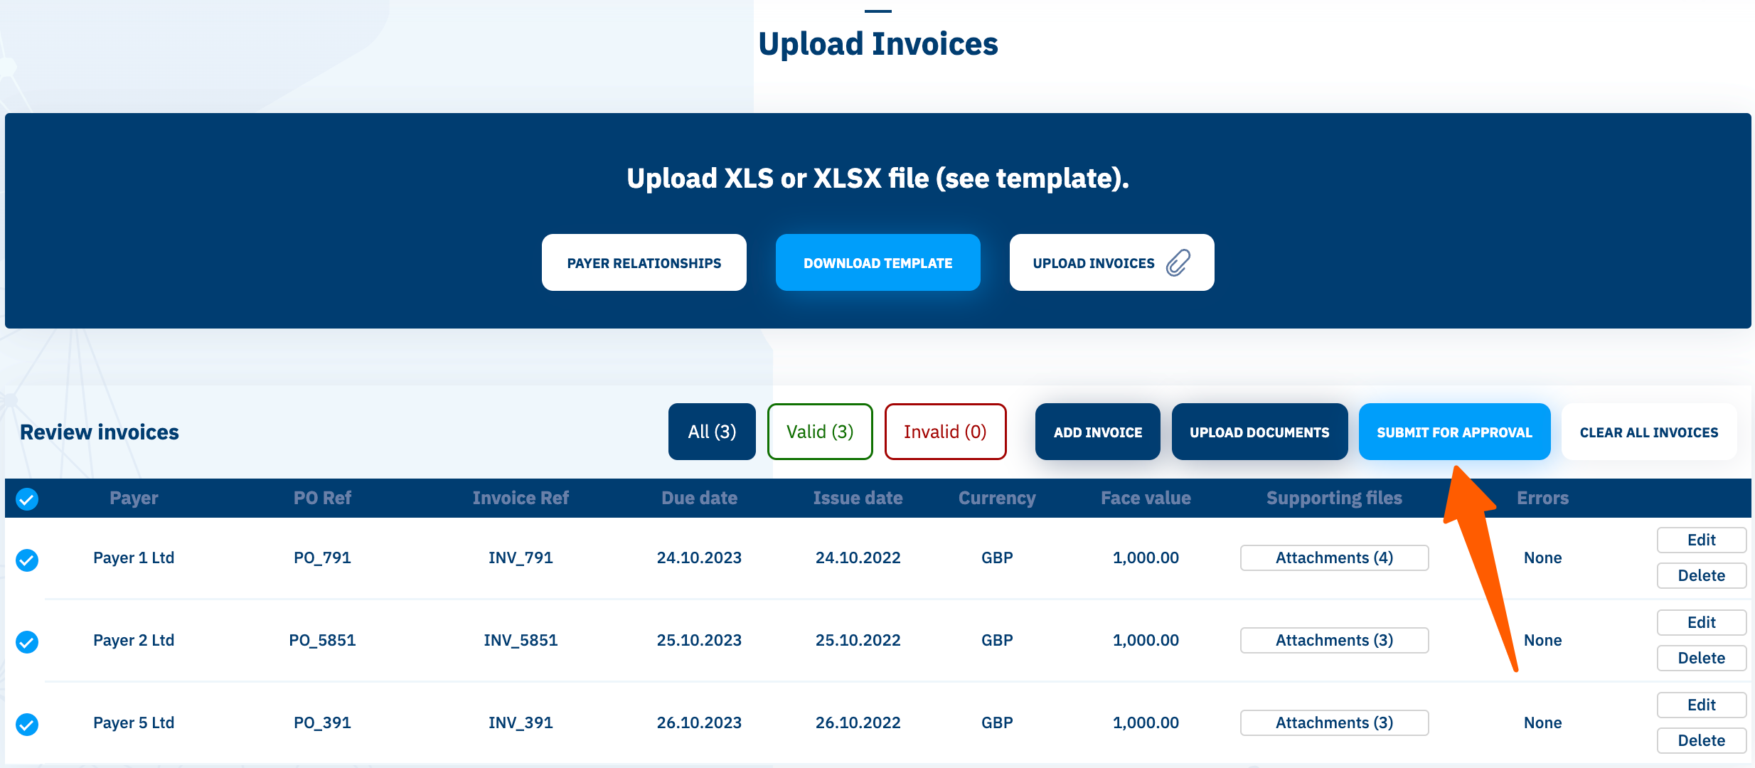Open Attachments (3) for INV_5851
Screen dimensions: 1755x768
(x=1334, y=640)
